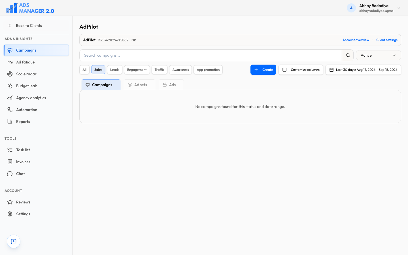Select the Traffic objective filter
The height and width of the screenshot is (255, 408).
coord(160,70)
